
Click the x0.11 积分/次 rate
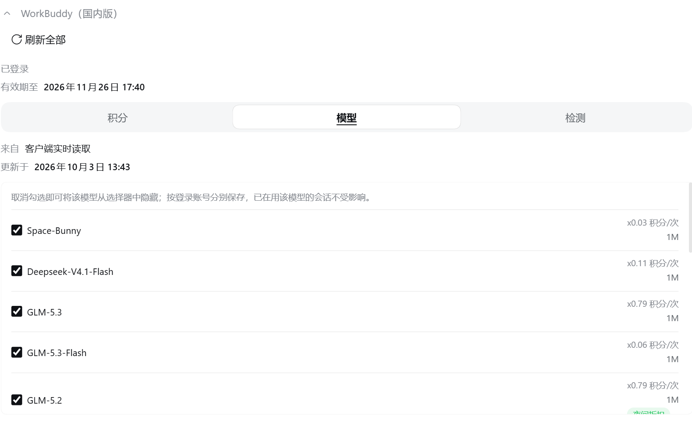tap(653, 263)
